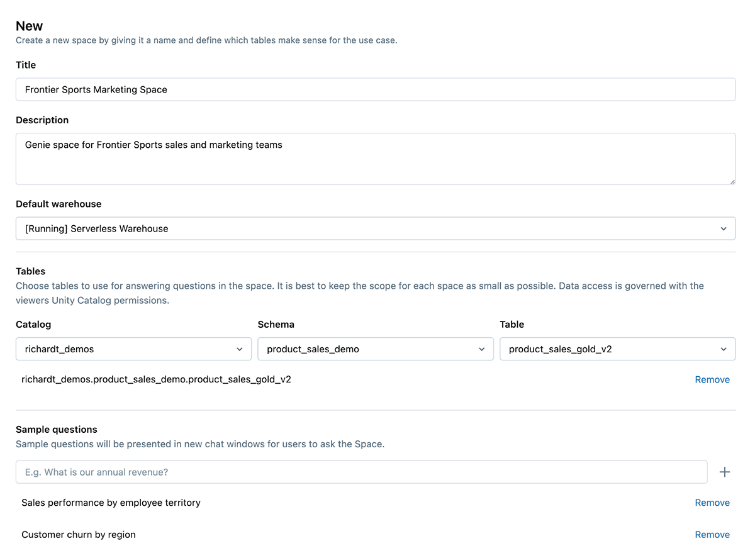Viewport: 755px width, 558px height.
Task: Click the Description box resize handle
Action: click(x=732, y=181)
